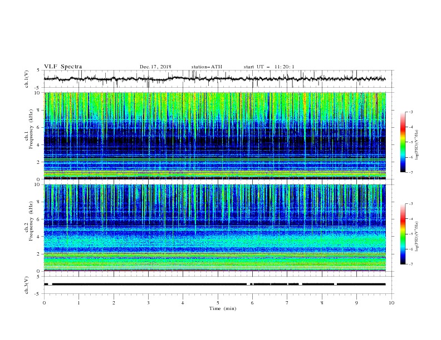Click time axis tick label "0"

[x=44, y=303]
